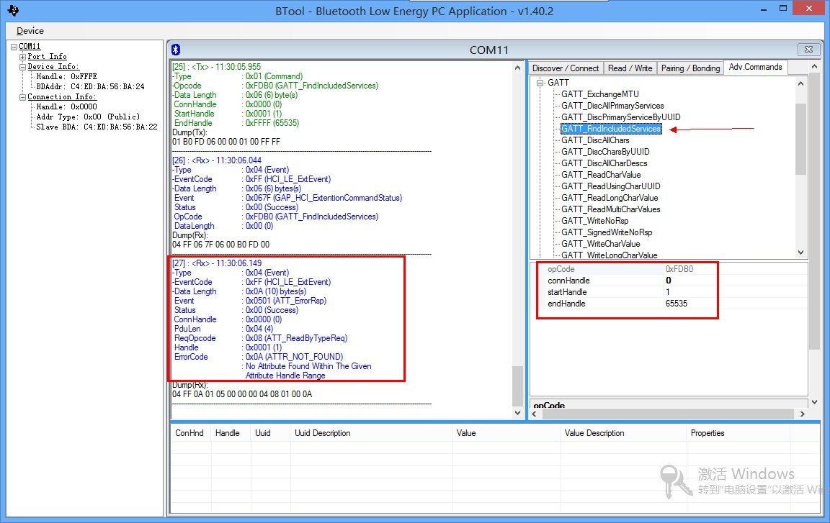Select GATT_DiscAllChars command

click(595, 140)
